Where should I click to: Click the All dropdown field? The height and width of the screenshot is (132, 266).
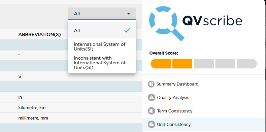(x=102, y=13)
